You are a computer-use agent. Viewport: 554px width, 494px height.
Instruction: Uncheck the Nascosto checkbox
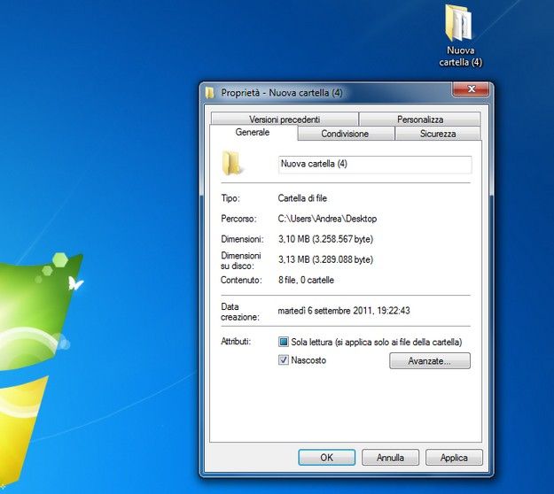[x=284, y=360]
